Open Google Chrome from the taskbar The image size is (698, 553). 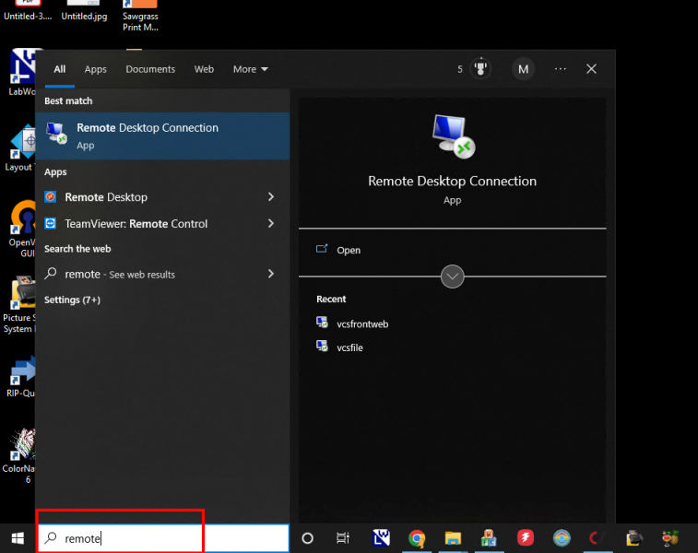click(x=417, y=538)
